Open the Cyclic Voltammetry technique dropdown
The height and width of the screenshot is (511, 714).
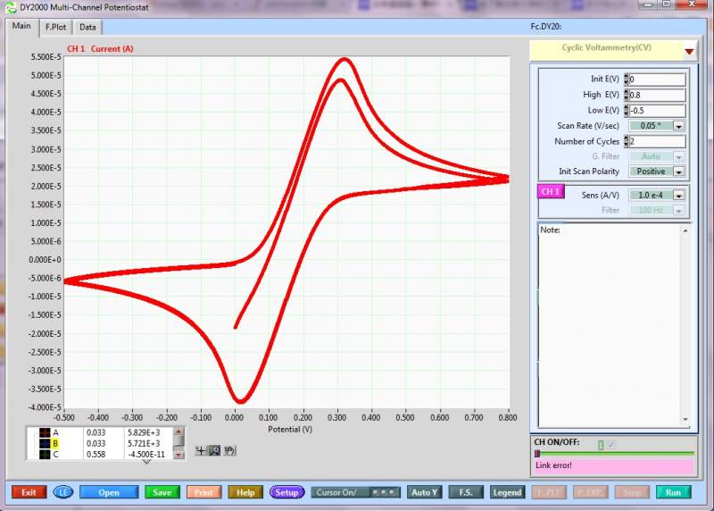(x=689, y=52)
